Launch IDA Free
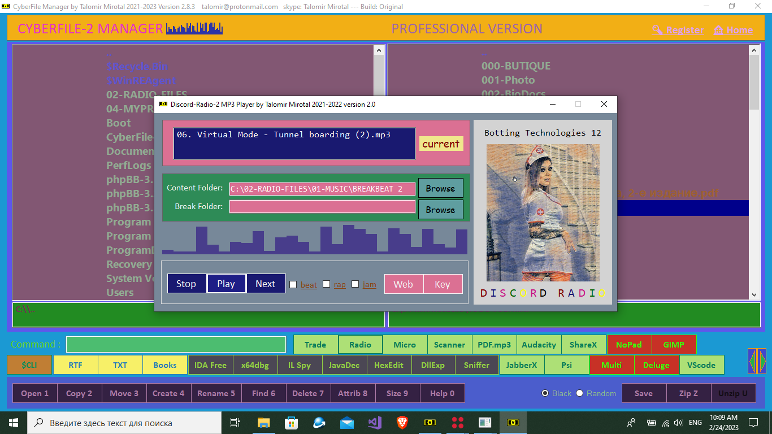Image resolution: width=772 pixels, height=434 pixels. click(210, 365)
